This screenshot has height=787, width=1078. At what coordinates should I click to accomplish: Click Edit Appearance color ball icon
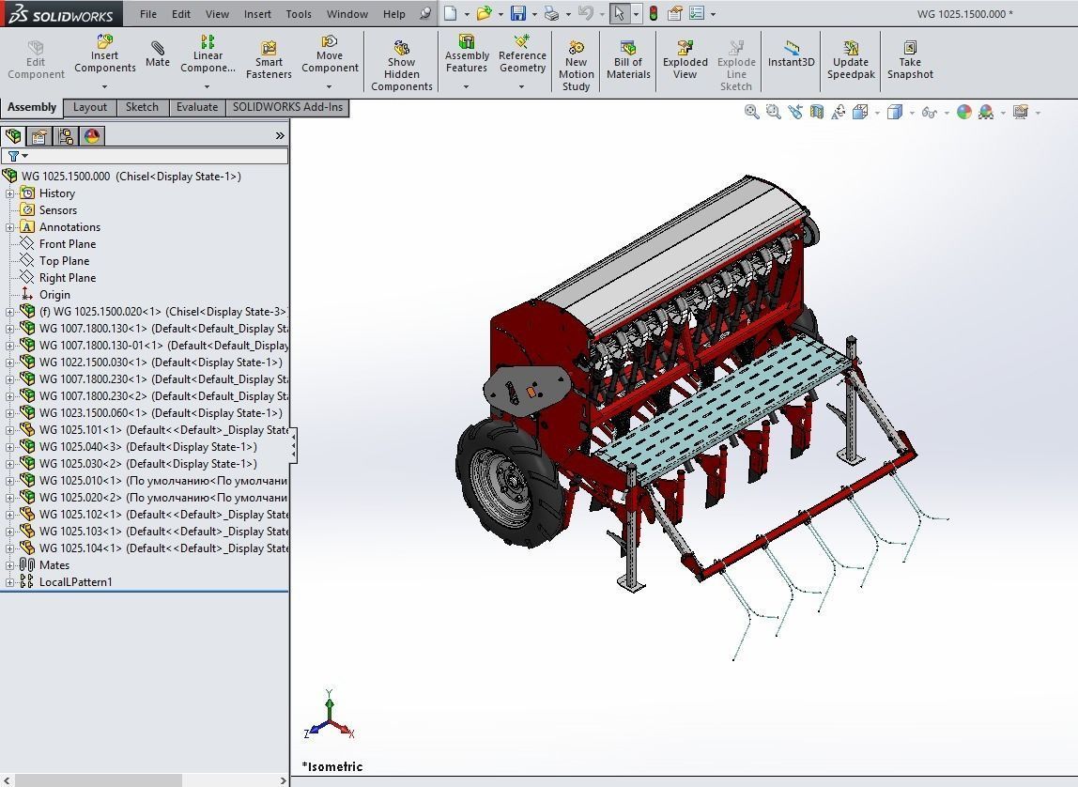(963, 112)
